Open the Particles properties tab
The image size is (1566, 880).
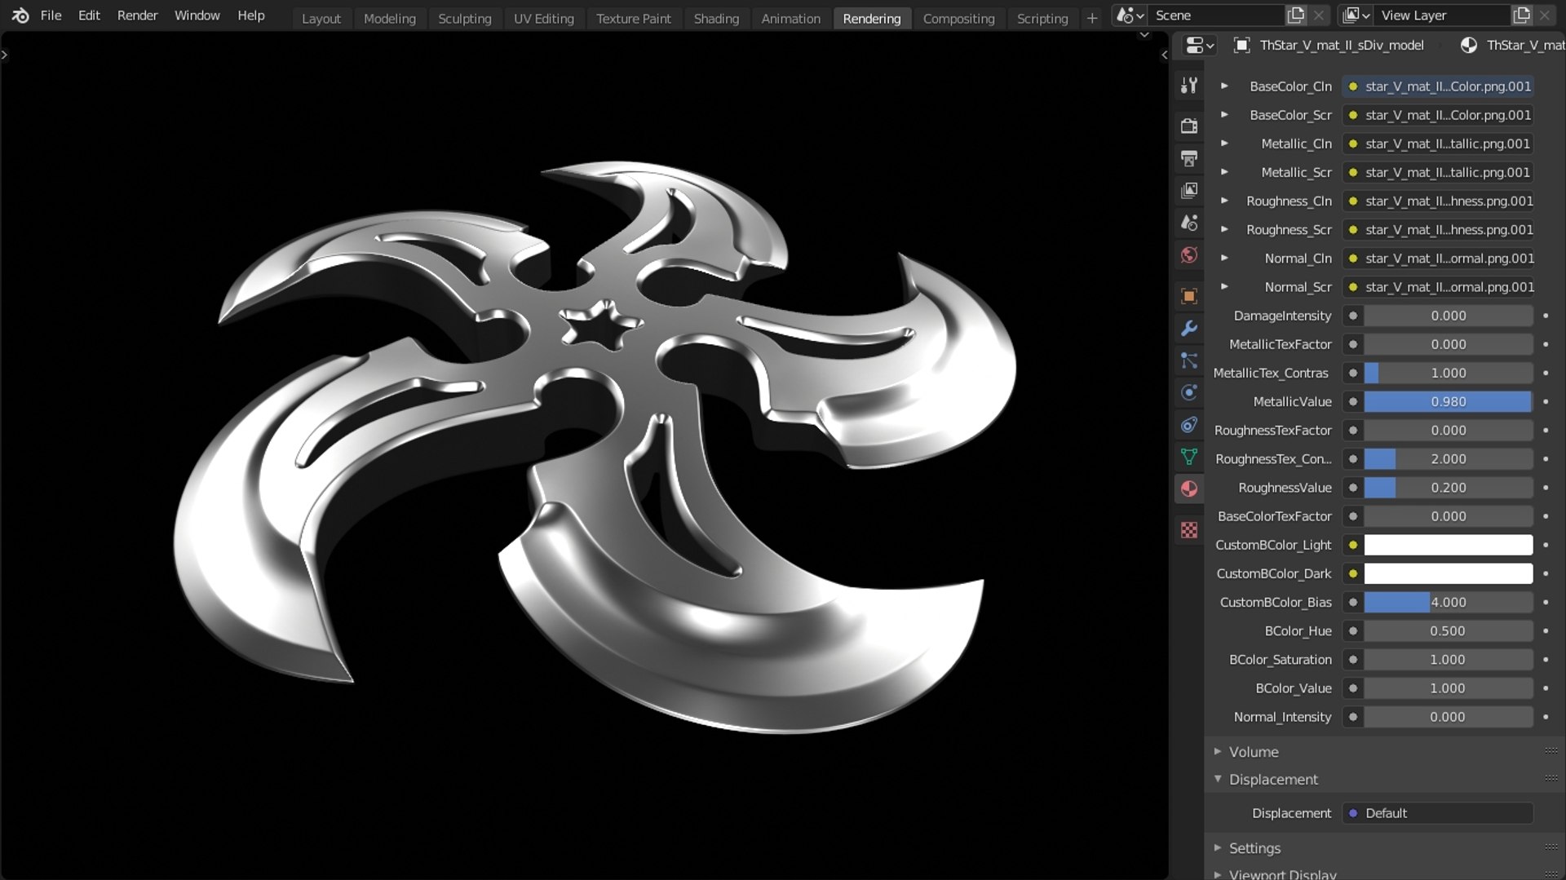point(1189,360)
